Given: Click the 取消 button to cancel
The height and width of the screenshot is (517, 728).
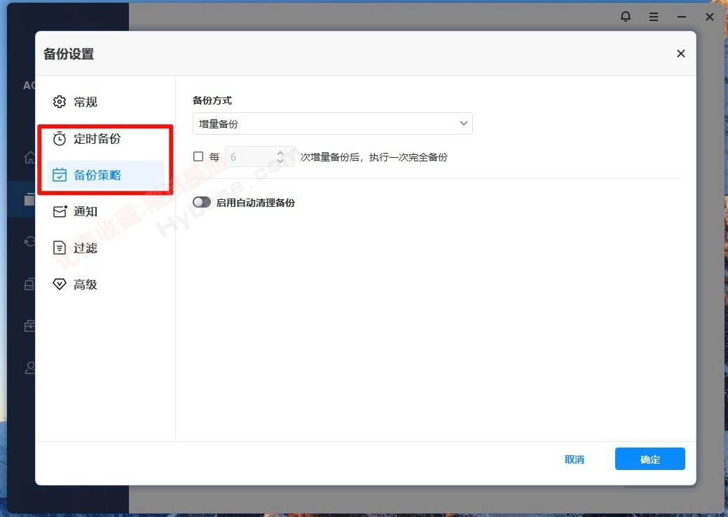Looking at the screenshot, I should 575,459.
